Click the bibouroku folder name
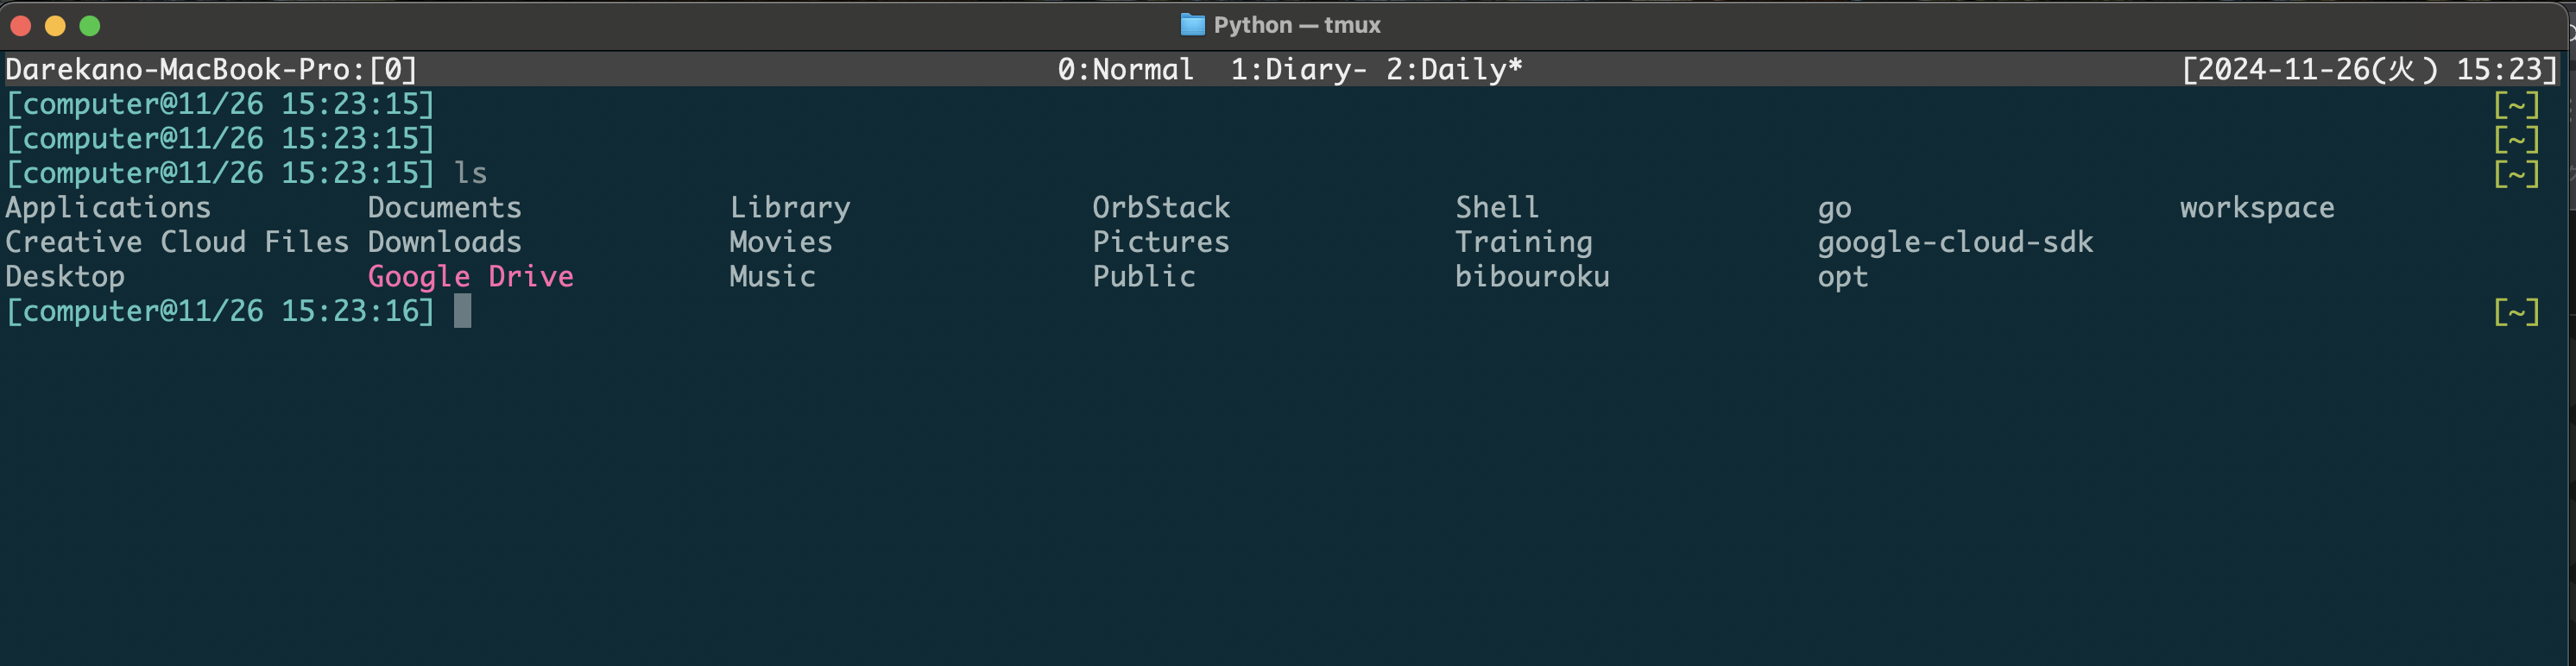Image resolution: width=2576 pixels, height=666 pixels. (x=1532, y=276)
